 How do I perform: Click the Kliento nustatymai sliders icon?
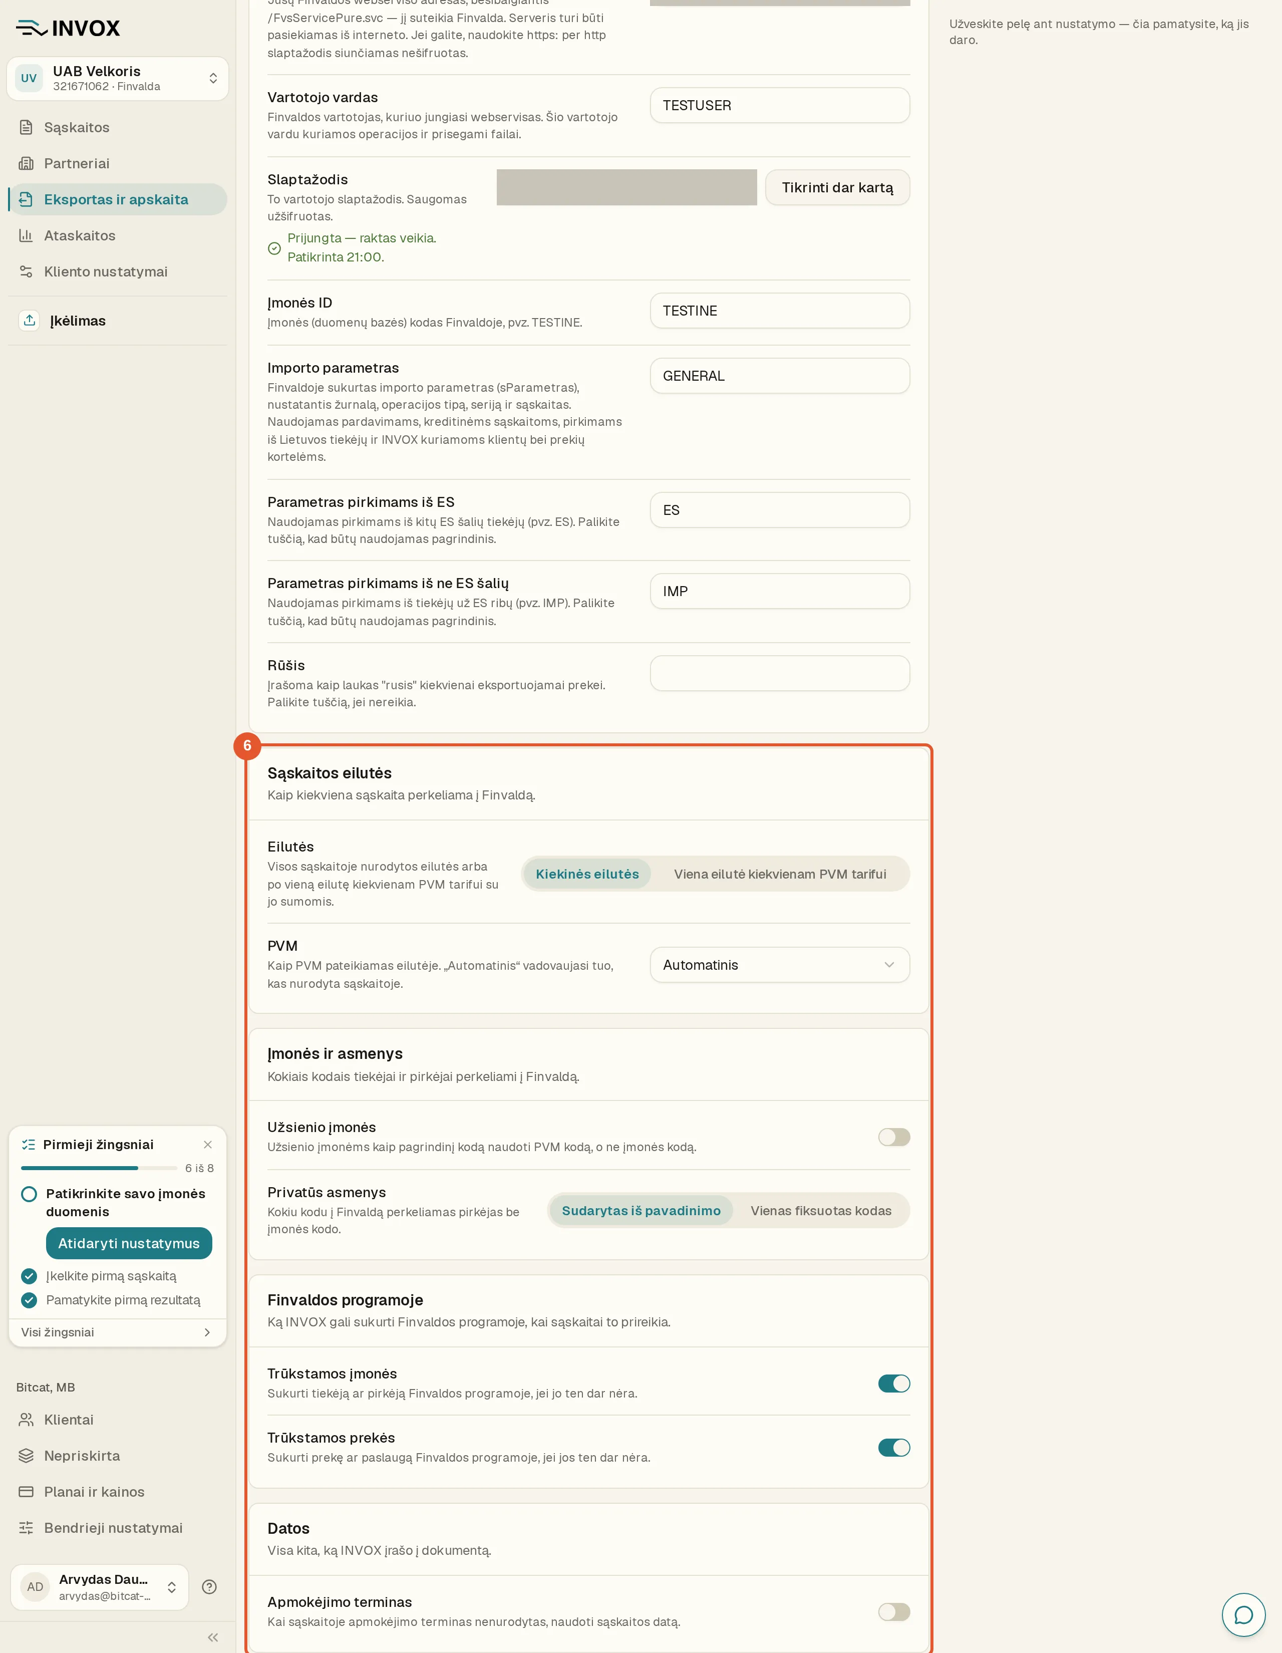(26, 271)
